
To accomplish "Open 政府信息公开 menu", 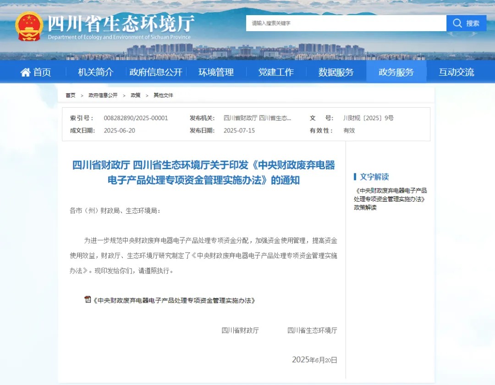I will coord(156,72).
